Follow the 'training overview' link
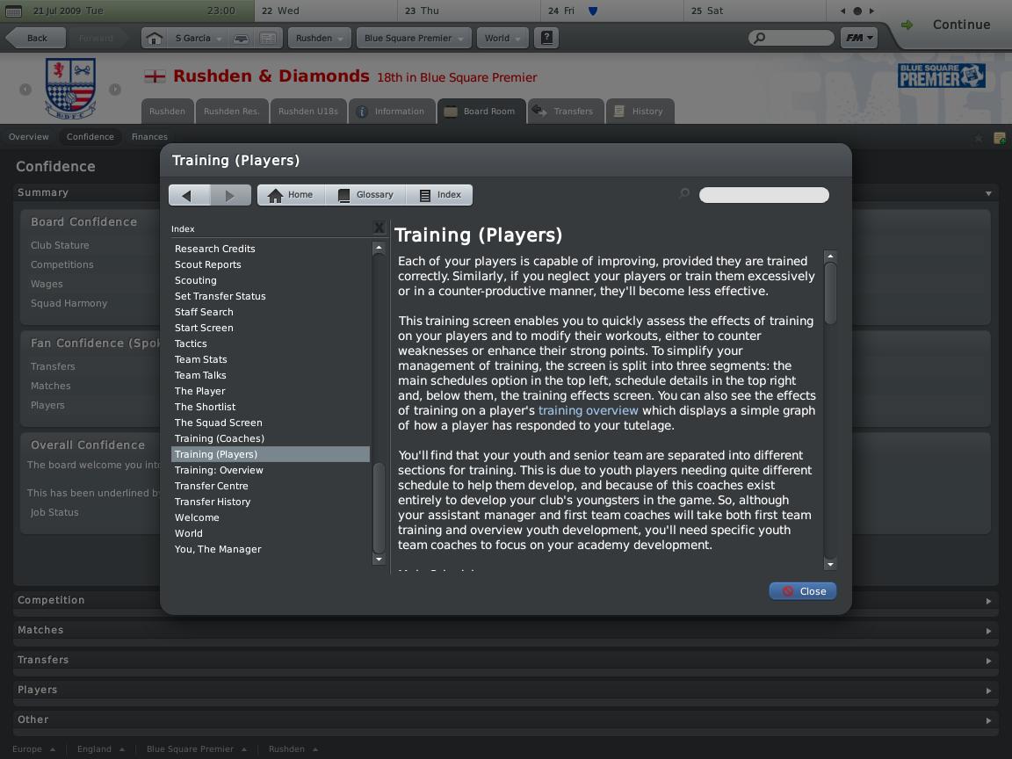Viewport: 1012px width, 759px height. 588,410
